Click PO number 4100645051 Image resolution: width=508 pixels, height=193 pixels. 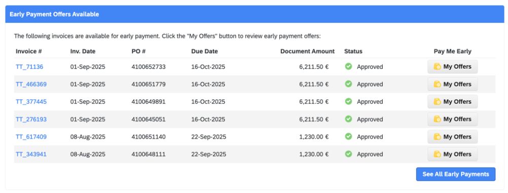point(149,119)
